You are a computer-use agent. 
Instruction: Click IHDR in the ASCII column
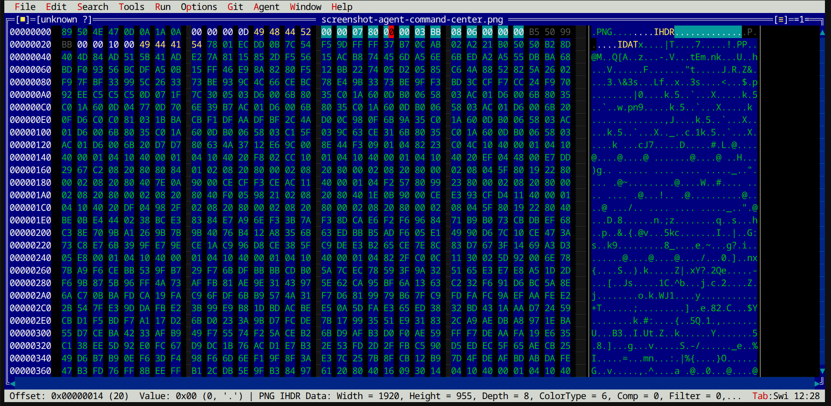point(664,32)
